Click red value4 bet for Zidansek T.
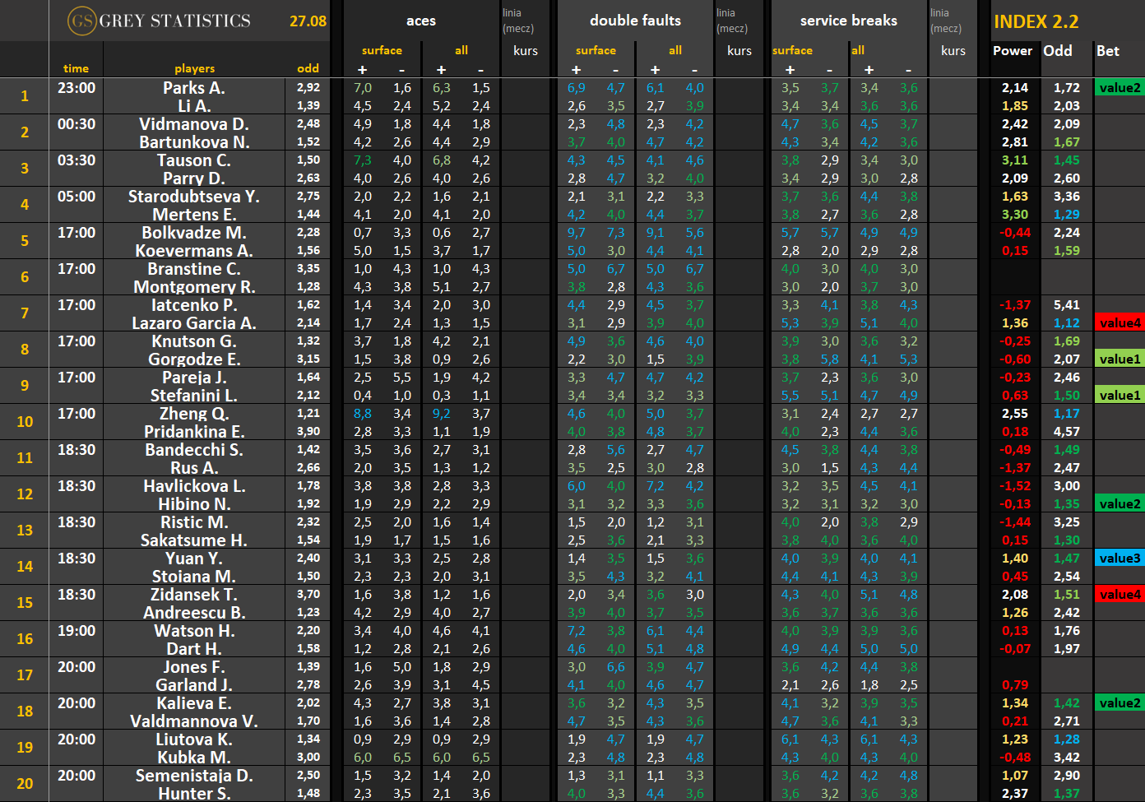1145x802 pixels. [1120, 595]
